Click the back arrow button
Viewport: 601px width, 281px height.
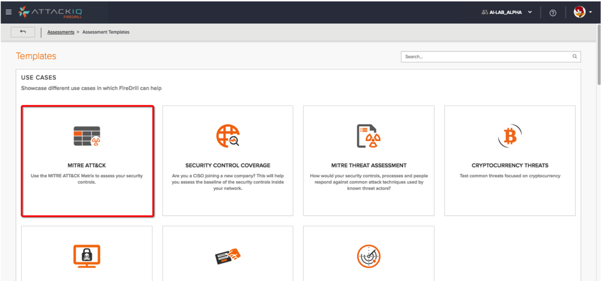coord(23,32)
